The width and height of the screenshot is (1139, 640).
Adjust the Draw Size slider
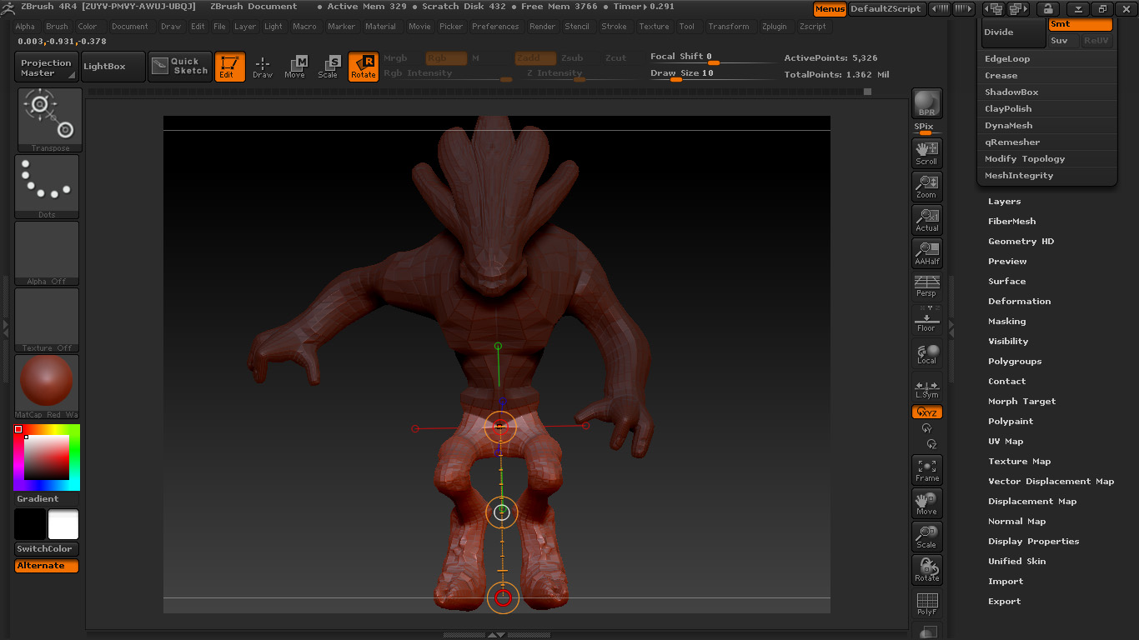pyautogui.click(x=713, y=74)
